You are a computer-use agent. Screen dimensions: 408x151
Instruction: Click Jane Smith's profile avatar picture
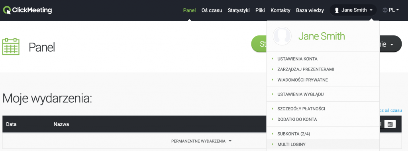click(x=282, y=36)
